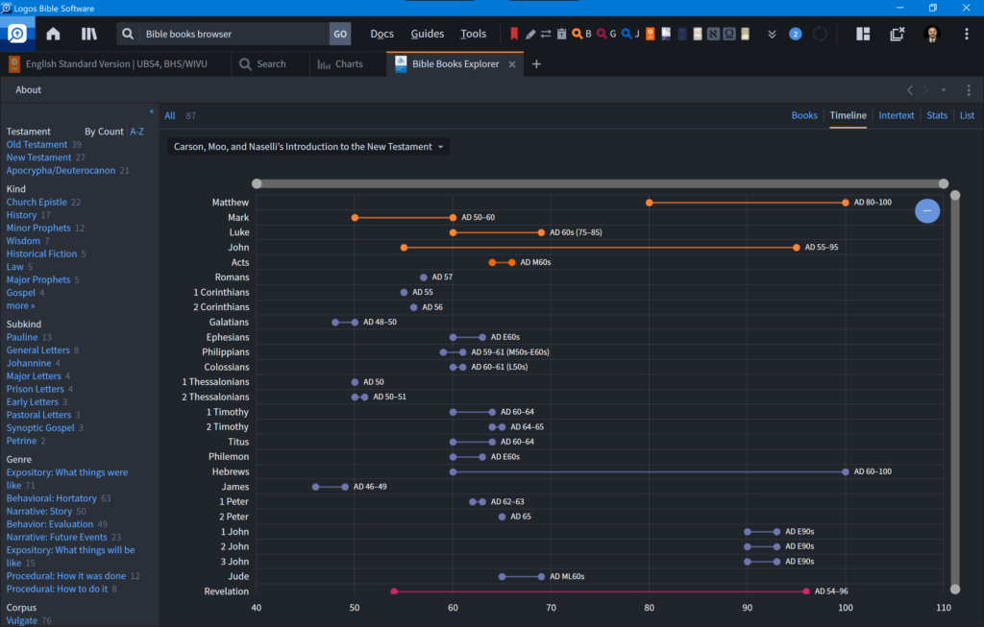984x627 pixels.
Task: Click the close all panels icon
Action: (898, 34)
